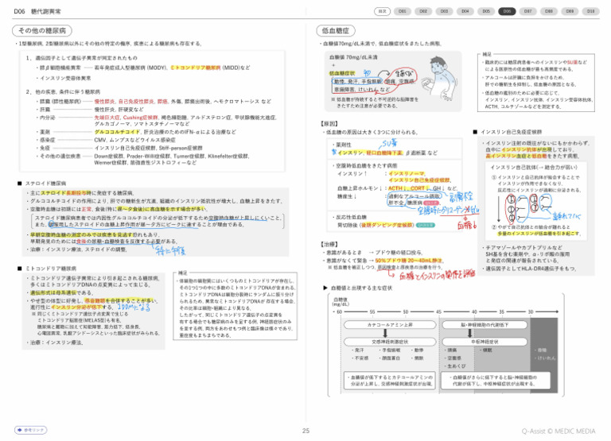Select the active D06 chapter pill
This screenshot has height=441, width=611.
[507, 11]
